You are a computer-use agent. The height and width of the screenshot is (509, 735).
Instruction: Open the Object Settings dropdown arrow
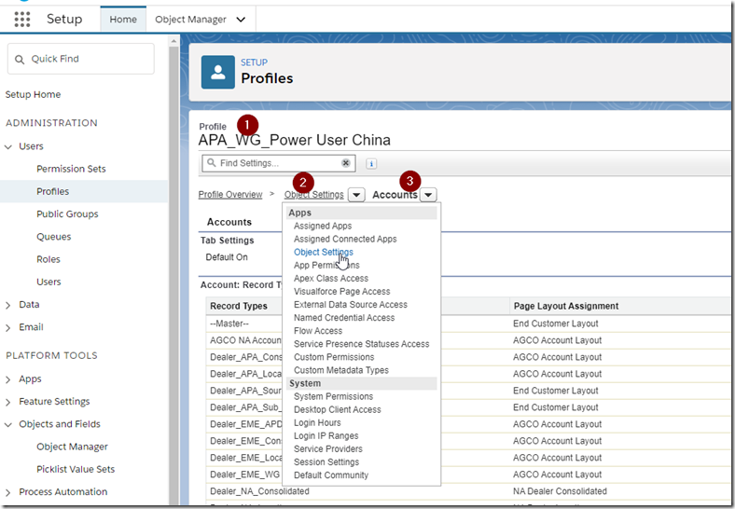click(356, 195)
